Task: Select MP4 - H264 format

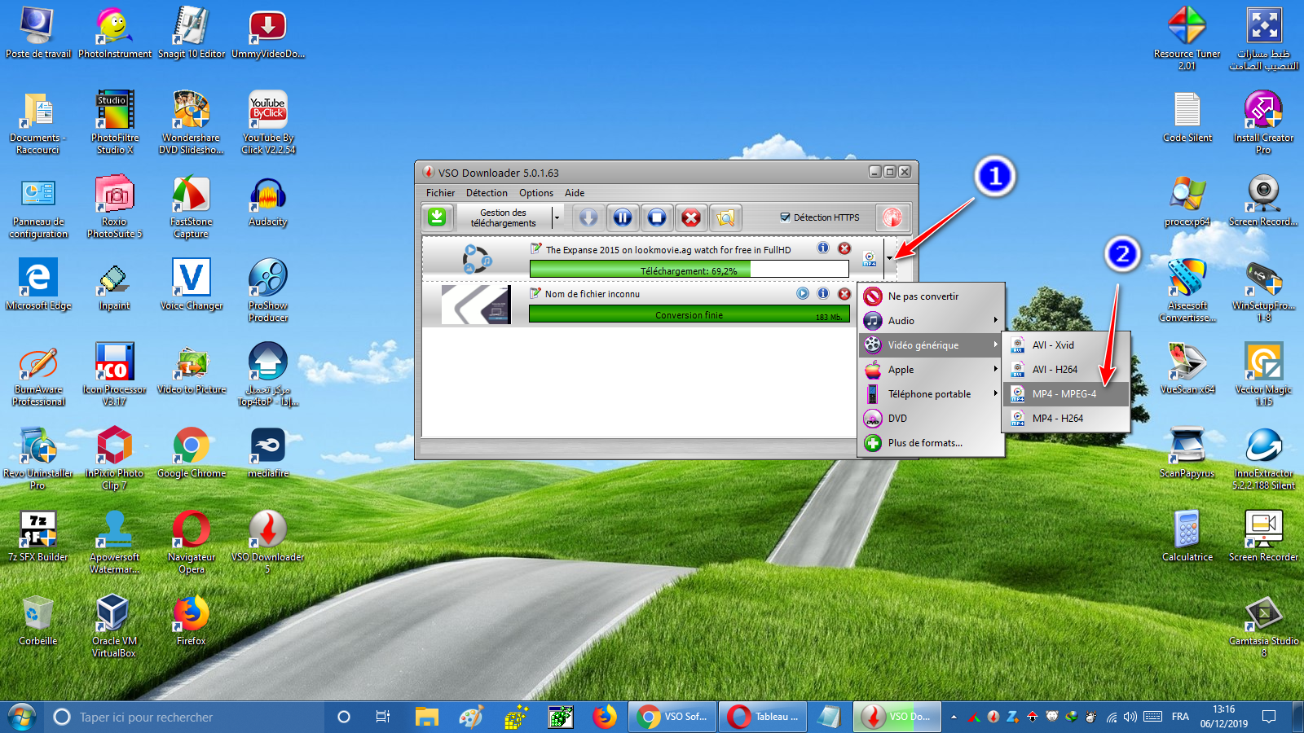Action: (1067, 419)
